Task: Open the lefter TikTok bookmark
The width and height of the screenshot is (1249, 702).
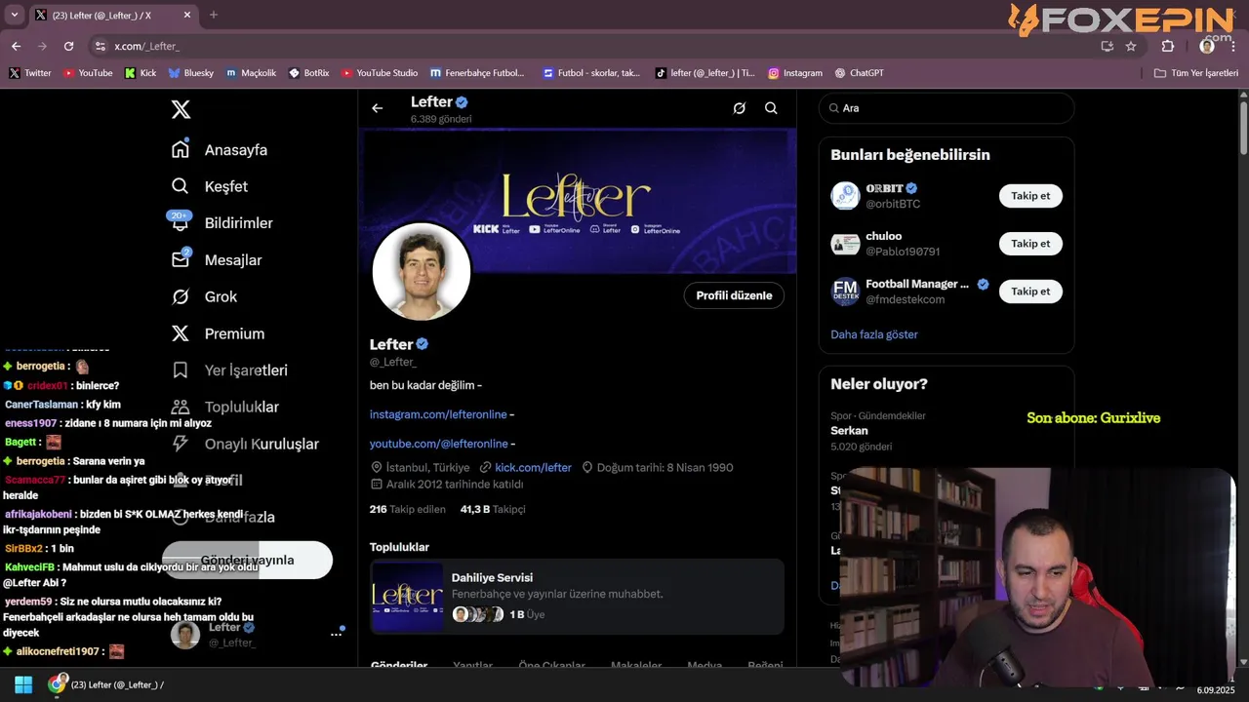Action: coord(705,73)
